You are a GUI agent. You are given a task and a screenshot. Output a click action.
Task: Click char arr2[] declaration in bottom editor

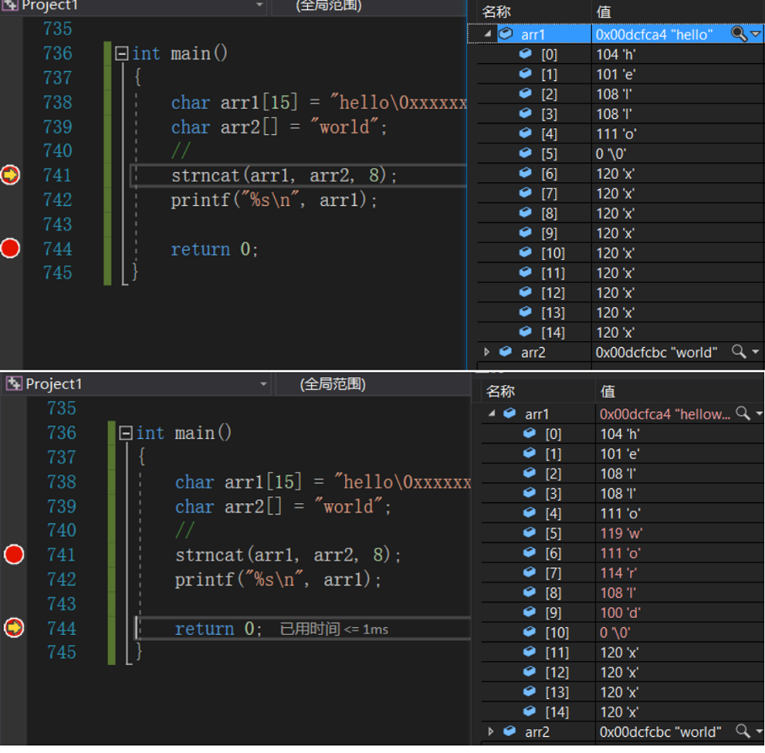(x=283, y=507)
